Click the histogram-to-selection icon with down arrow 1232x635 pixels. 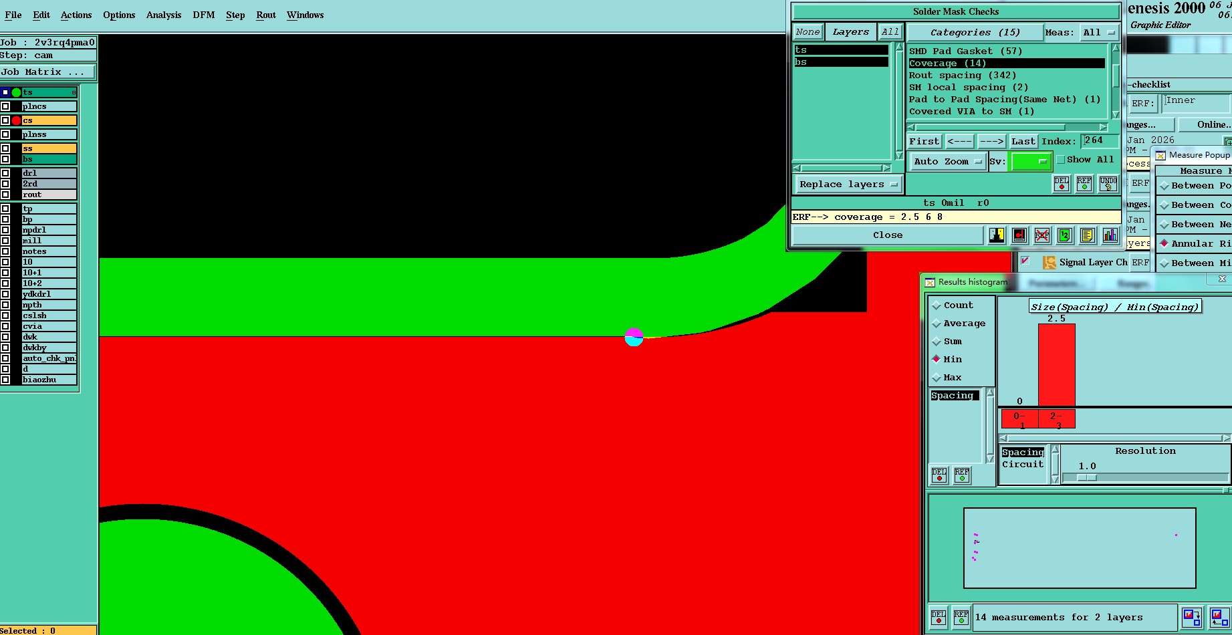[x=1192, y=617]
